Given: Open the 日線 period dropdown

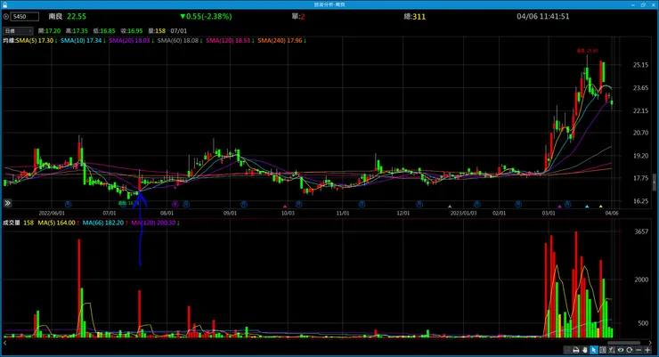Looking at the screenshot, I should coord(18,30).
